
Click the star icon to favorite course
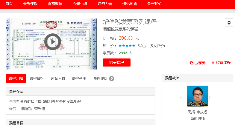pyautogui.click(x=213, y=62)
